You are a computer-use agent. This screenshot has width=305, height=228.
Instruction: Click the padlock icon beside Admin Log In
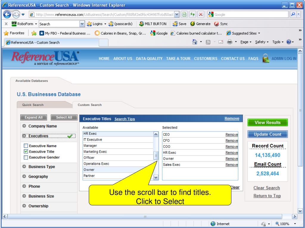pyautogui.click(x=265, y=58)
